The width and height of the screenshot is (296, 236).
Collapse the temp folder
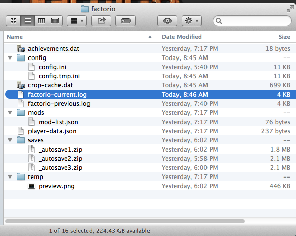pos(10,176)
